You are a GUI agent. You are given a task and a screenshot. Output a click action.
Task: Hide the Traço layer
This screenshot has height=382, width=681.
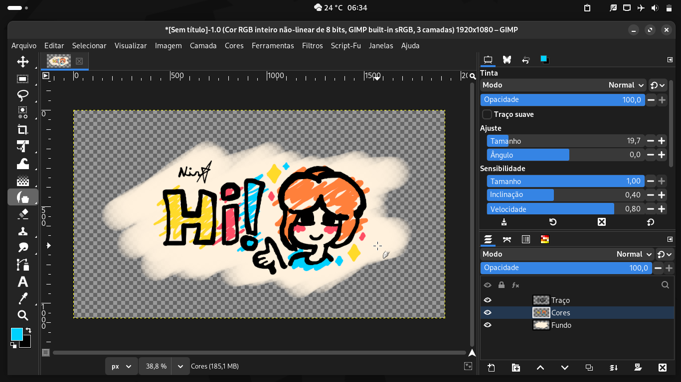point(488,300)
